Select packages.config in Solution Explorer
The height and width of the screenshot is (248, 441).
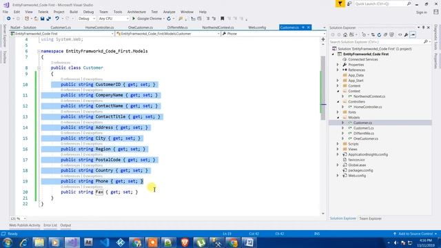pyautogui.click(x=360, y=170)
